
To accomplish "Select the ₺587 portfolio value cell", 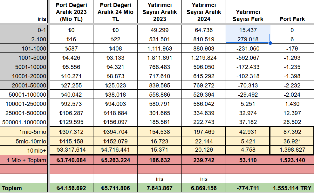I will (71, 48).
